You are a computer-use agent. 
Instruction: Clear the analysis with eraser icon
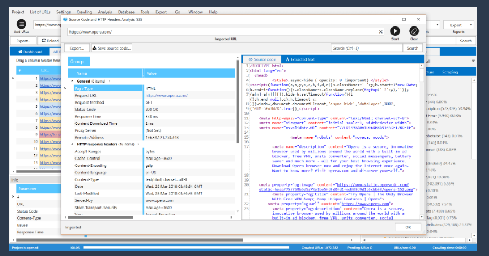point(414,31)
